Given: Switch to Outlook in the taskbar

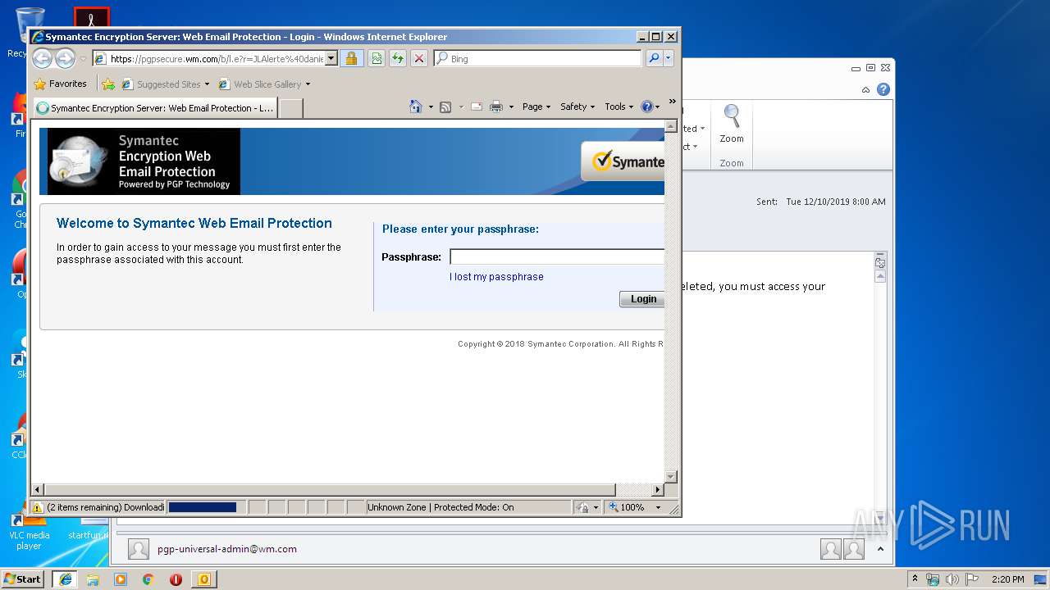Looking at the screenshot, I should 203,579.
